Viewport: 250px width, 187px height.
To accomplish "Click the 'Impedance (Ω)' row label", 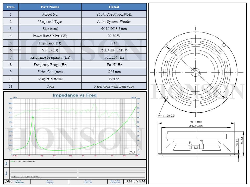I will click(x=50, y=43).
